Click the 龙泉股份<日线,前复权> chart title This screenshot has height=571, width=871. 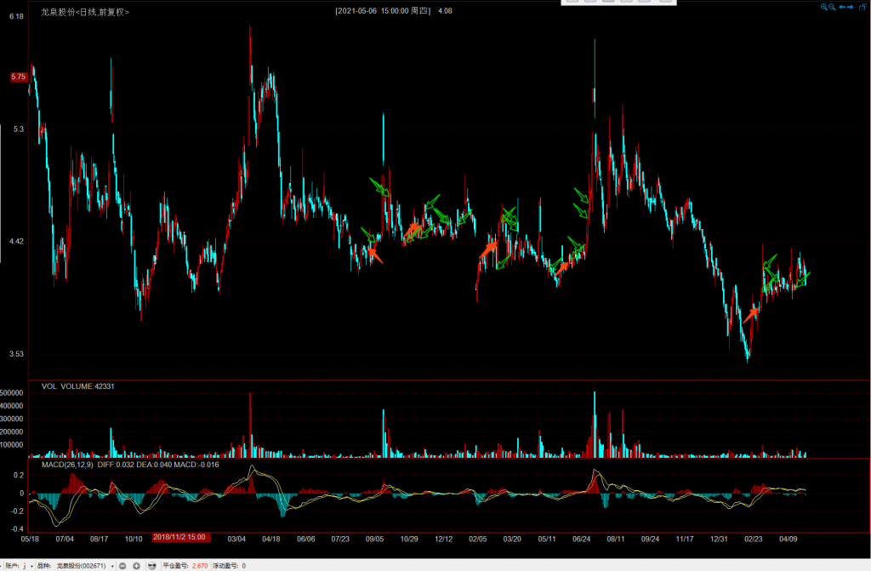85,12
